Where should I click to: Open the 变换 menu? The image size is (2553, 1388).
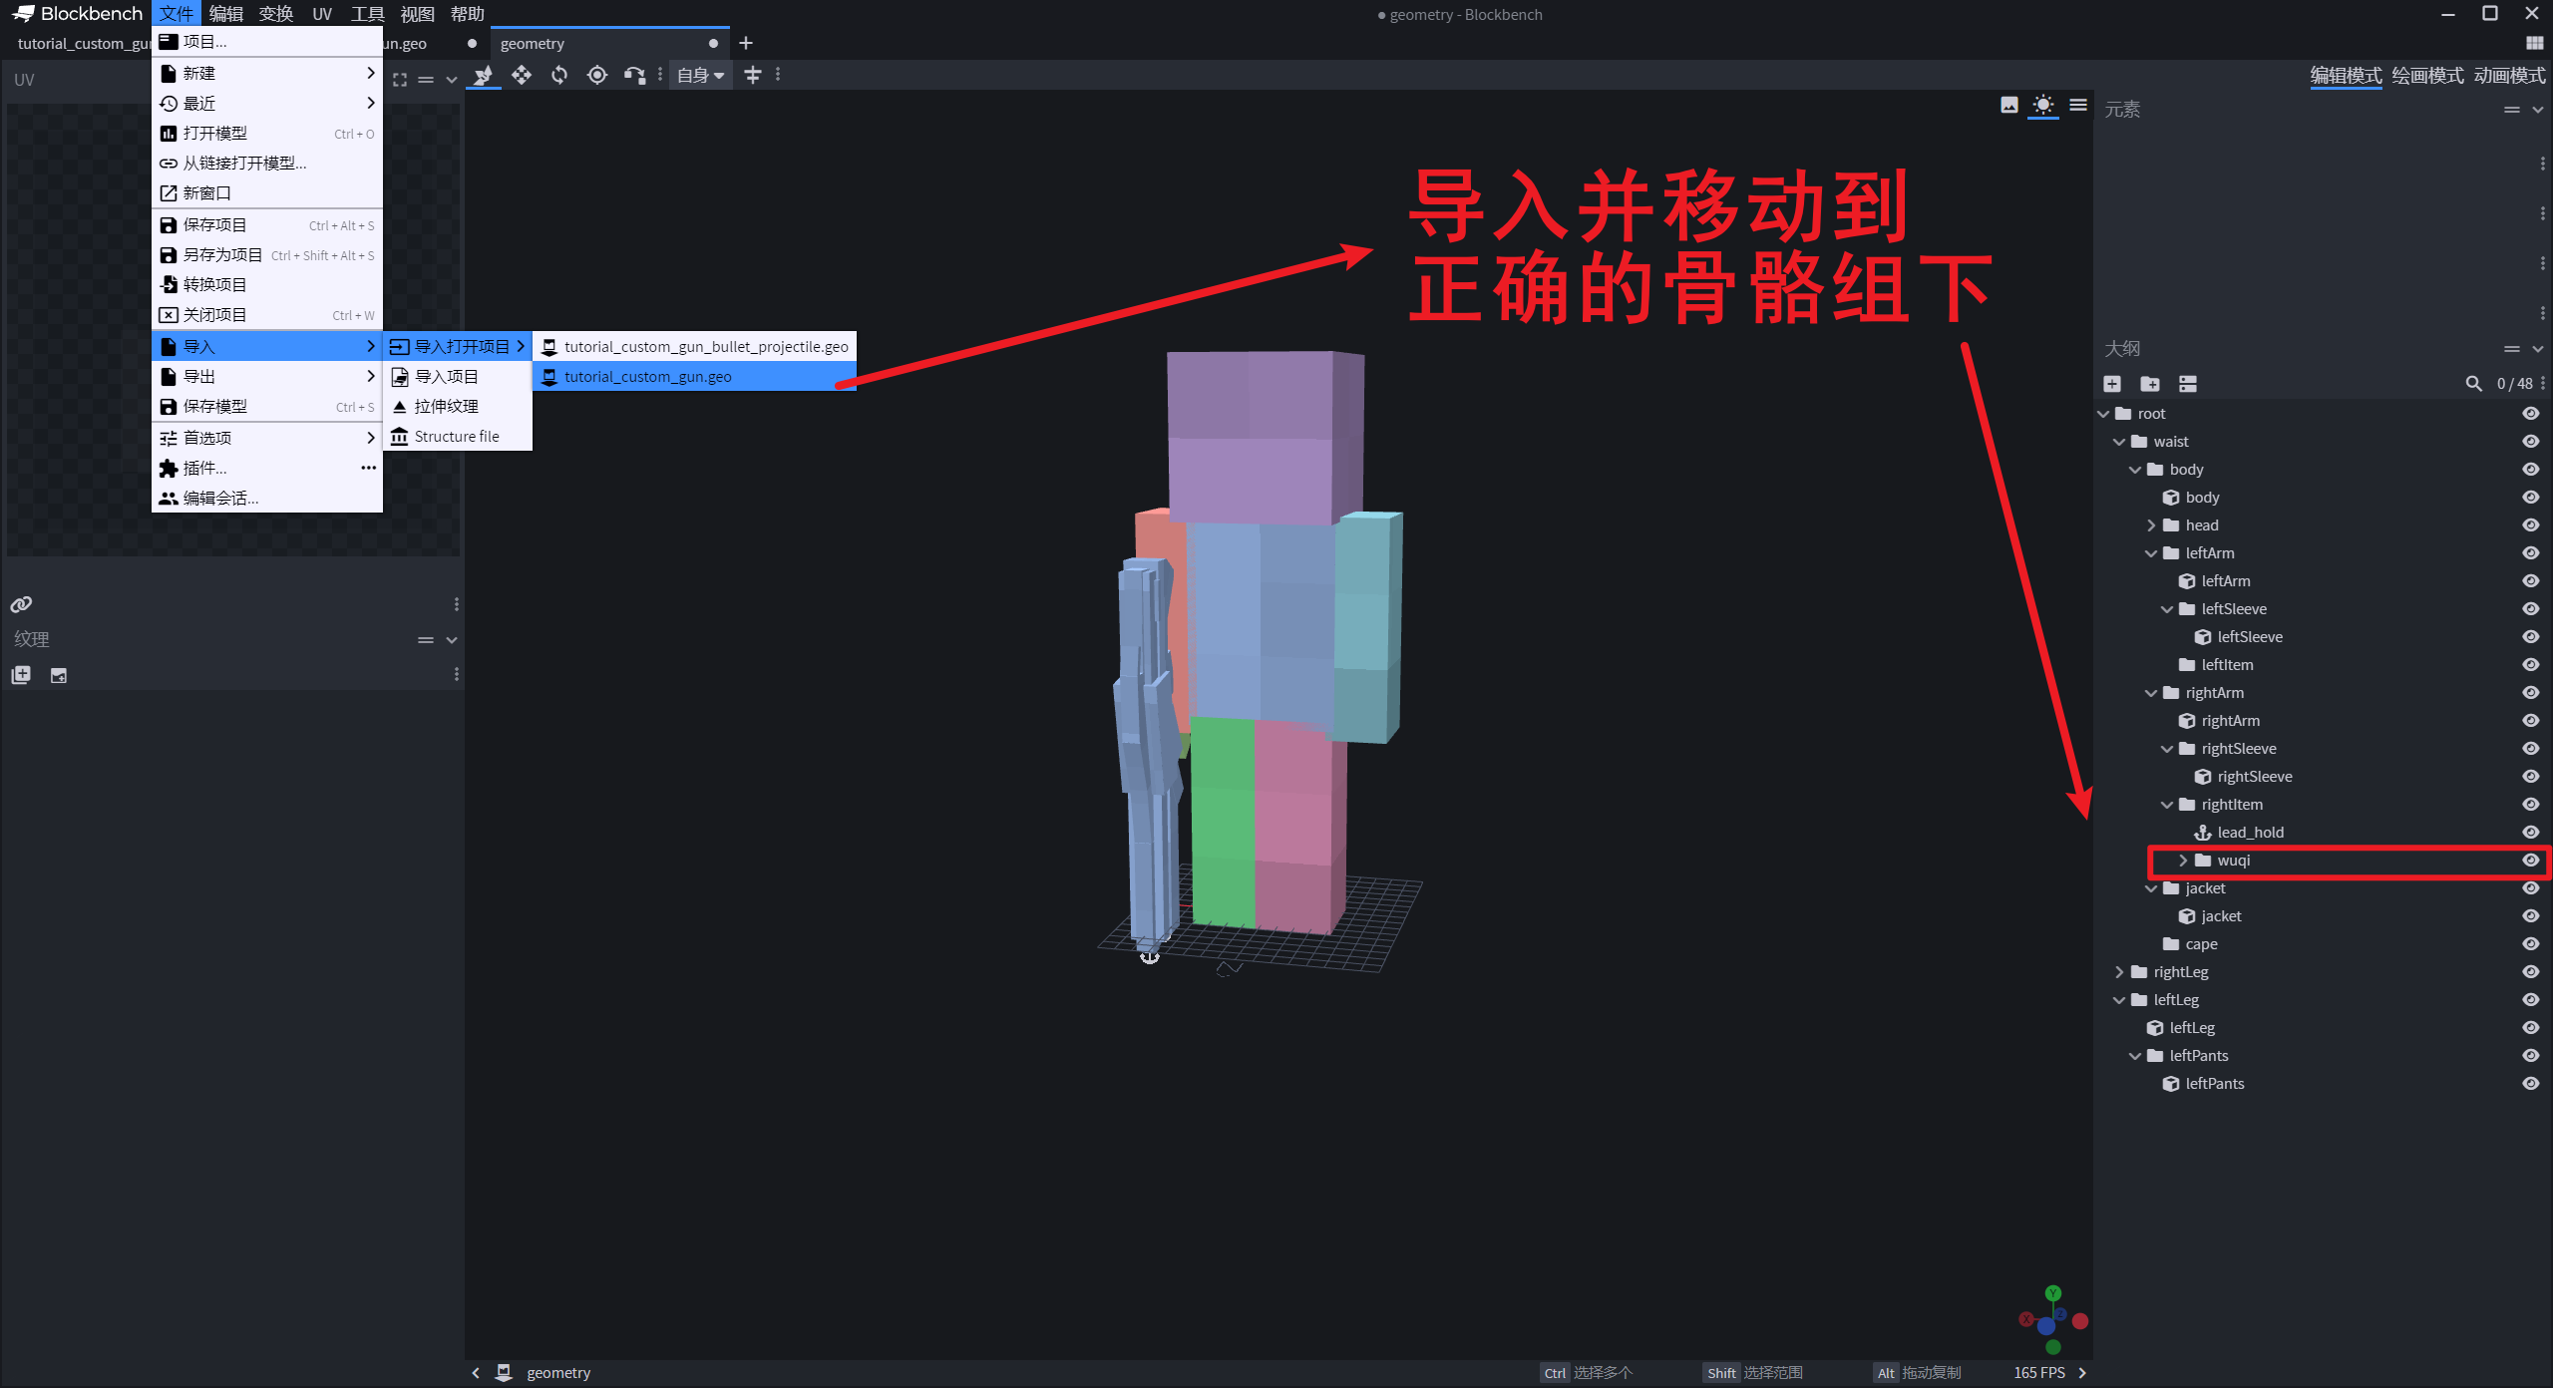pos(276,14)
